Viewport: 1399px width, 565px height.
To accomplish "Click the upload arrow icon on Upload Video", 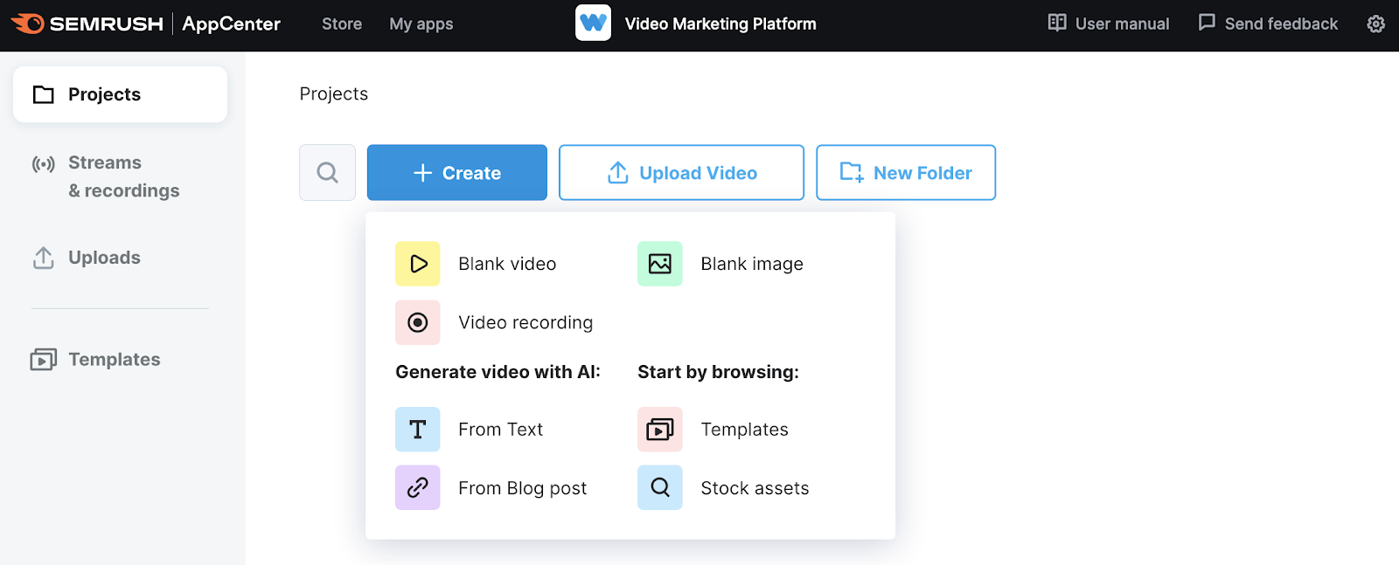I will tap(618, 173).
